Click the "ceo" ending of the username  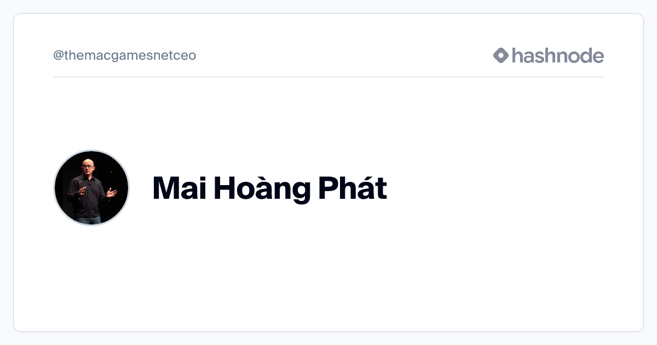point(186,56)
